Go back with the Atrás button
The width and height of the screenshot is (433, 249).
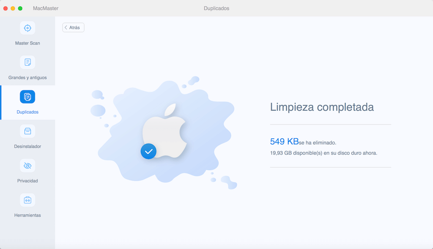pos(73,27)
